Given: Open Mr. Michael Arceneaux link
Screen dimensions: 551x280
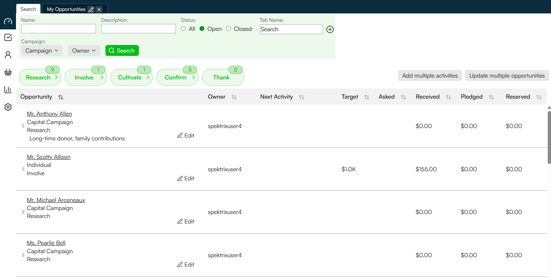Looking at the screenshot, I should tap(56, 200).
